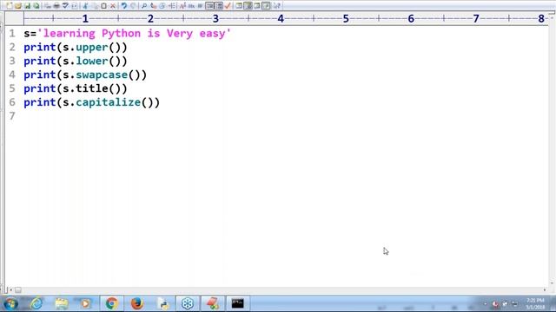556x312 pixels.
Task: Open Windows Start menu
Action: coord(11,303)
